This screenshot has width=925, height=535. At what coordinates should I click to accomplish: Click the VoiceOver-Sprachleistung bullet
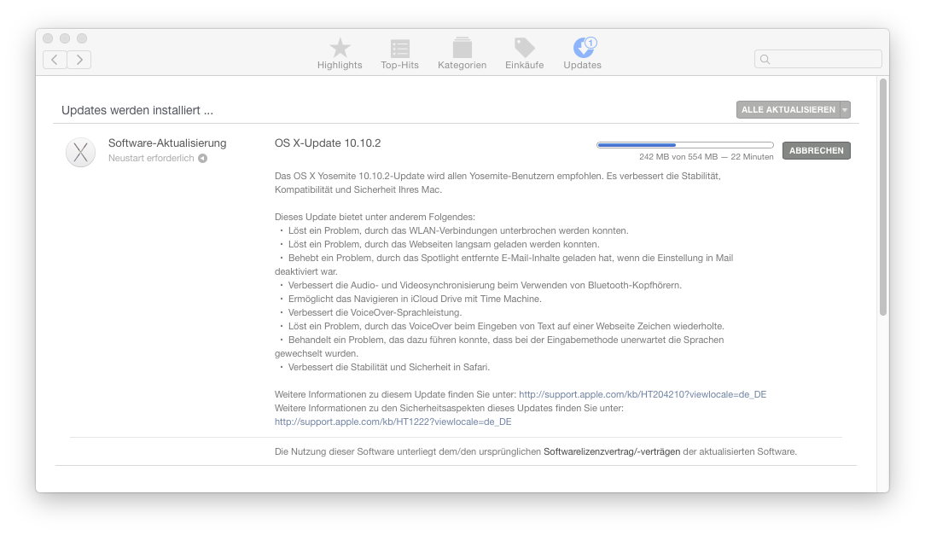(375, 312)
